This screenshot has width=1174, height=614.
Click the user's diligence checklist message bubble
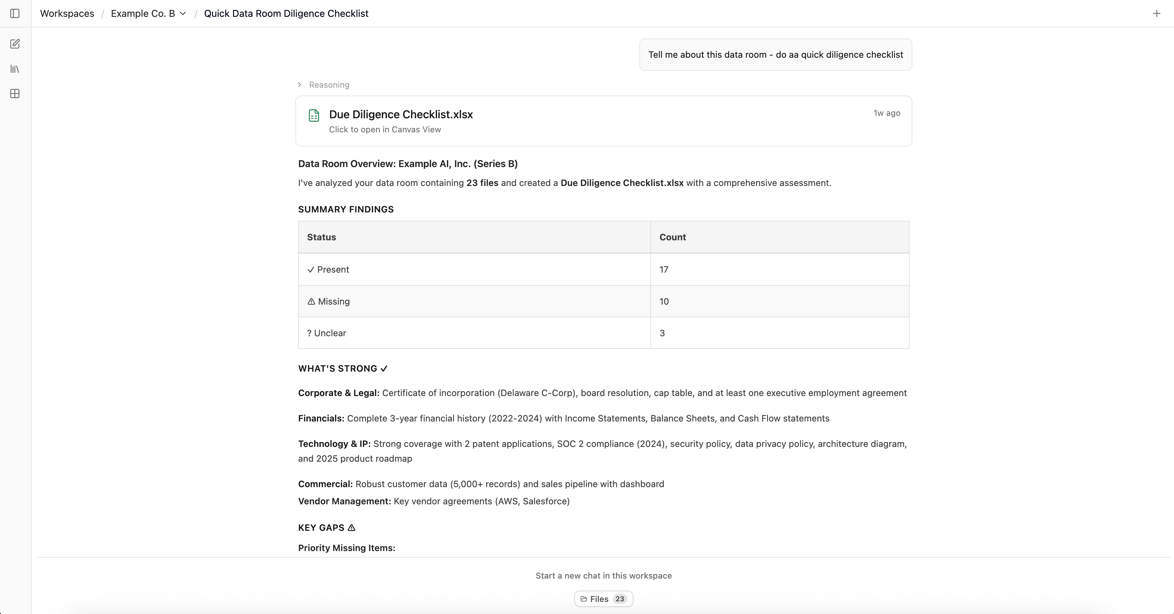tap(775, 55)
